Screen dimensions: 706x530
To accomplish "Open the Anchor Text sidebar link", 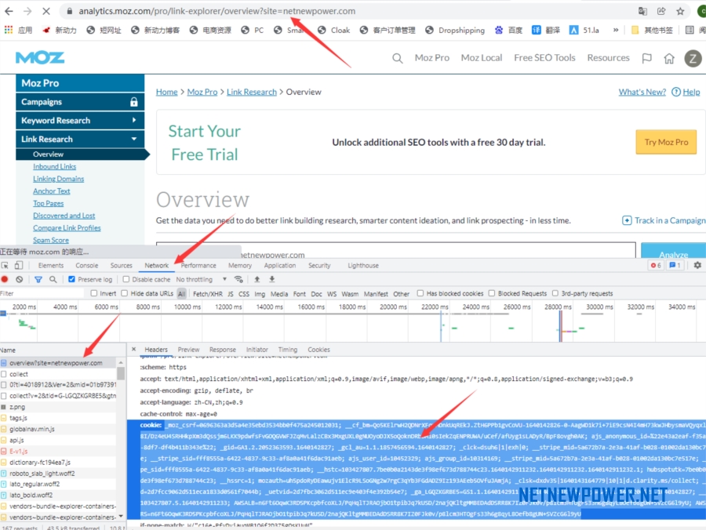I will (x=51, y=191).
